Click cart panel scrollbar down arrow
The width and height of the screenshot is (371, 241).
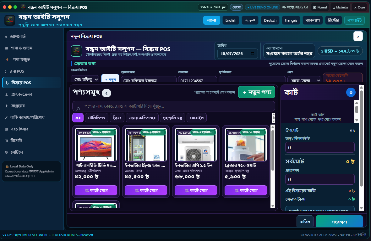[361, 208]
